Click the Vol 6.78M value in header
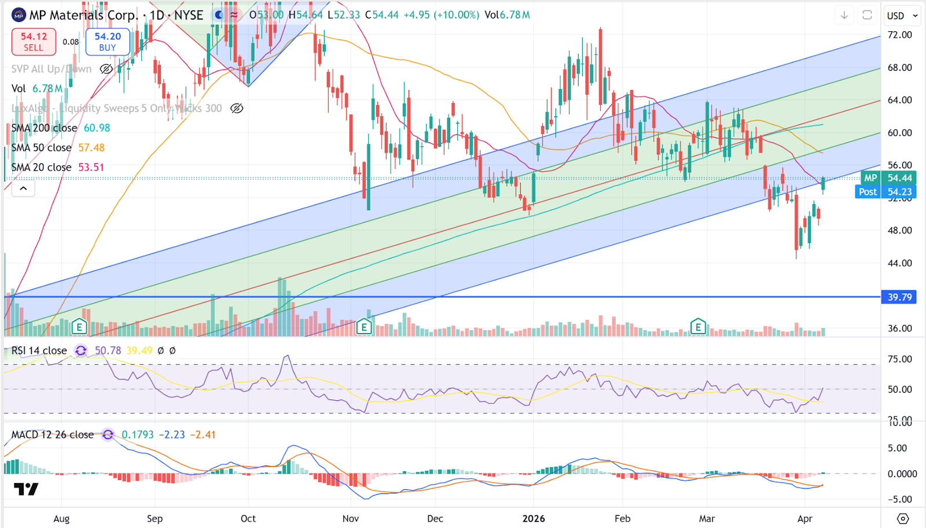 [x=508, y=15]
